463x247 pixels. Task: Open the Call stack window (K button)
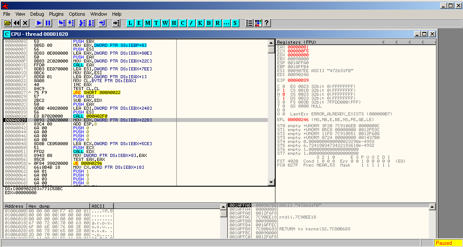coord(200,23)
